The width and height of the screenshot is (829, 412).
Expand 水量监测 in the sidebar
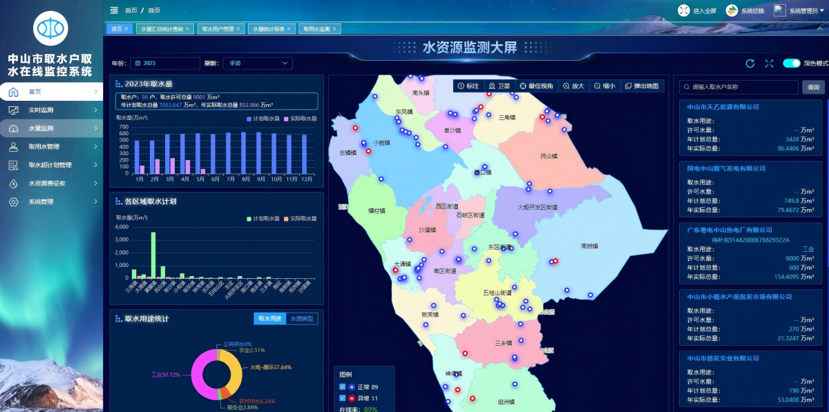(52, 128)
